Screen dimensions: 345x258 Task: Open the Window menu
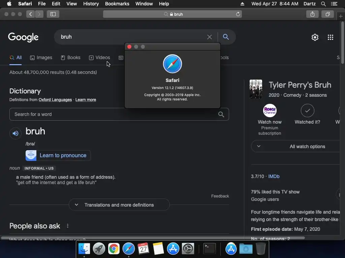144,4
